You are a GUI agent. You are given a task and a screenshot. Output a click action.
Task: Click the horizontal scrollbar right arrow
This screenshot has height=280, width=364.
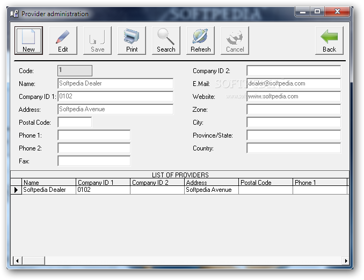tap(346, 261)
